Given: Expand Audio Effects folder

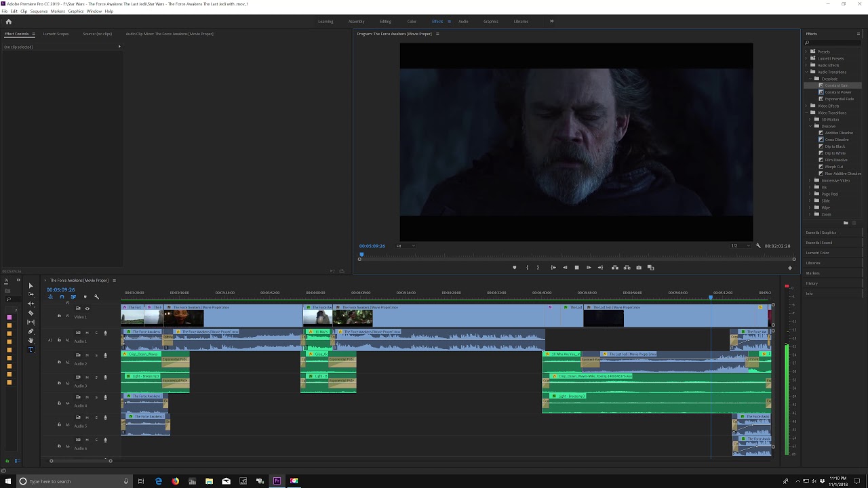Looking at the screenshot, I should (807, 65).
